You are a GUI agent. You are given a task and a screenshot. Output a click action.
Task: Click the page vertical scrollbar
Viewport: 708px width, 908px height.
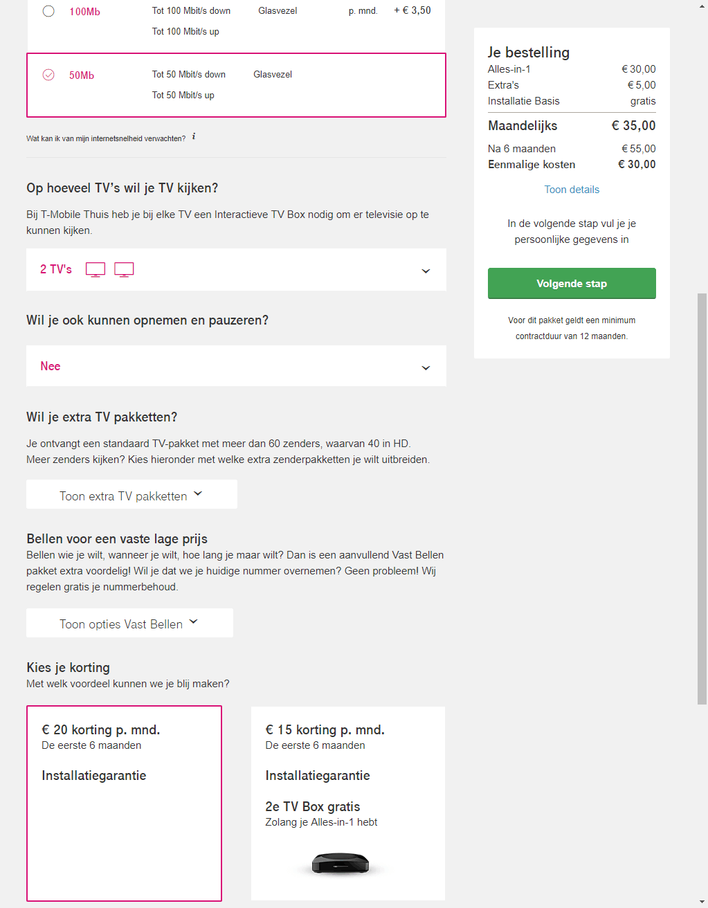click(702, 498)
